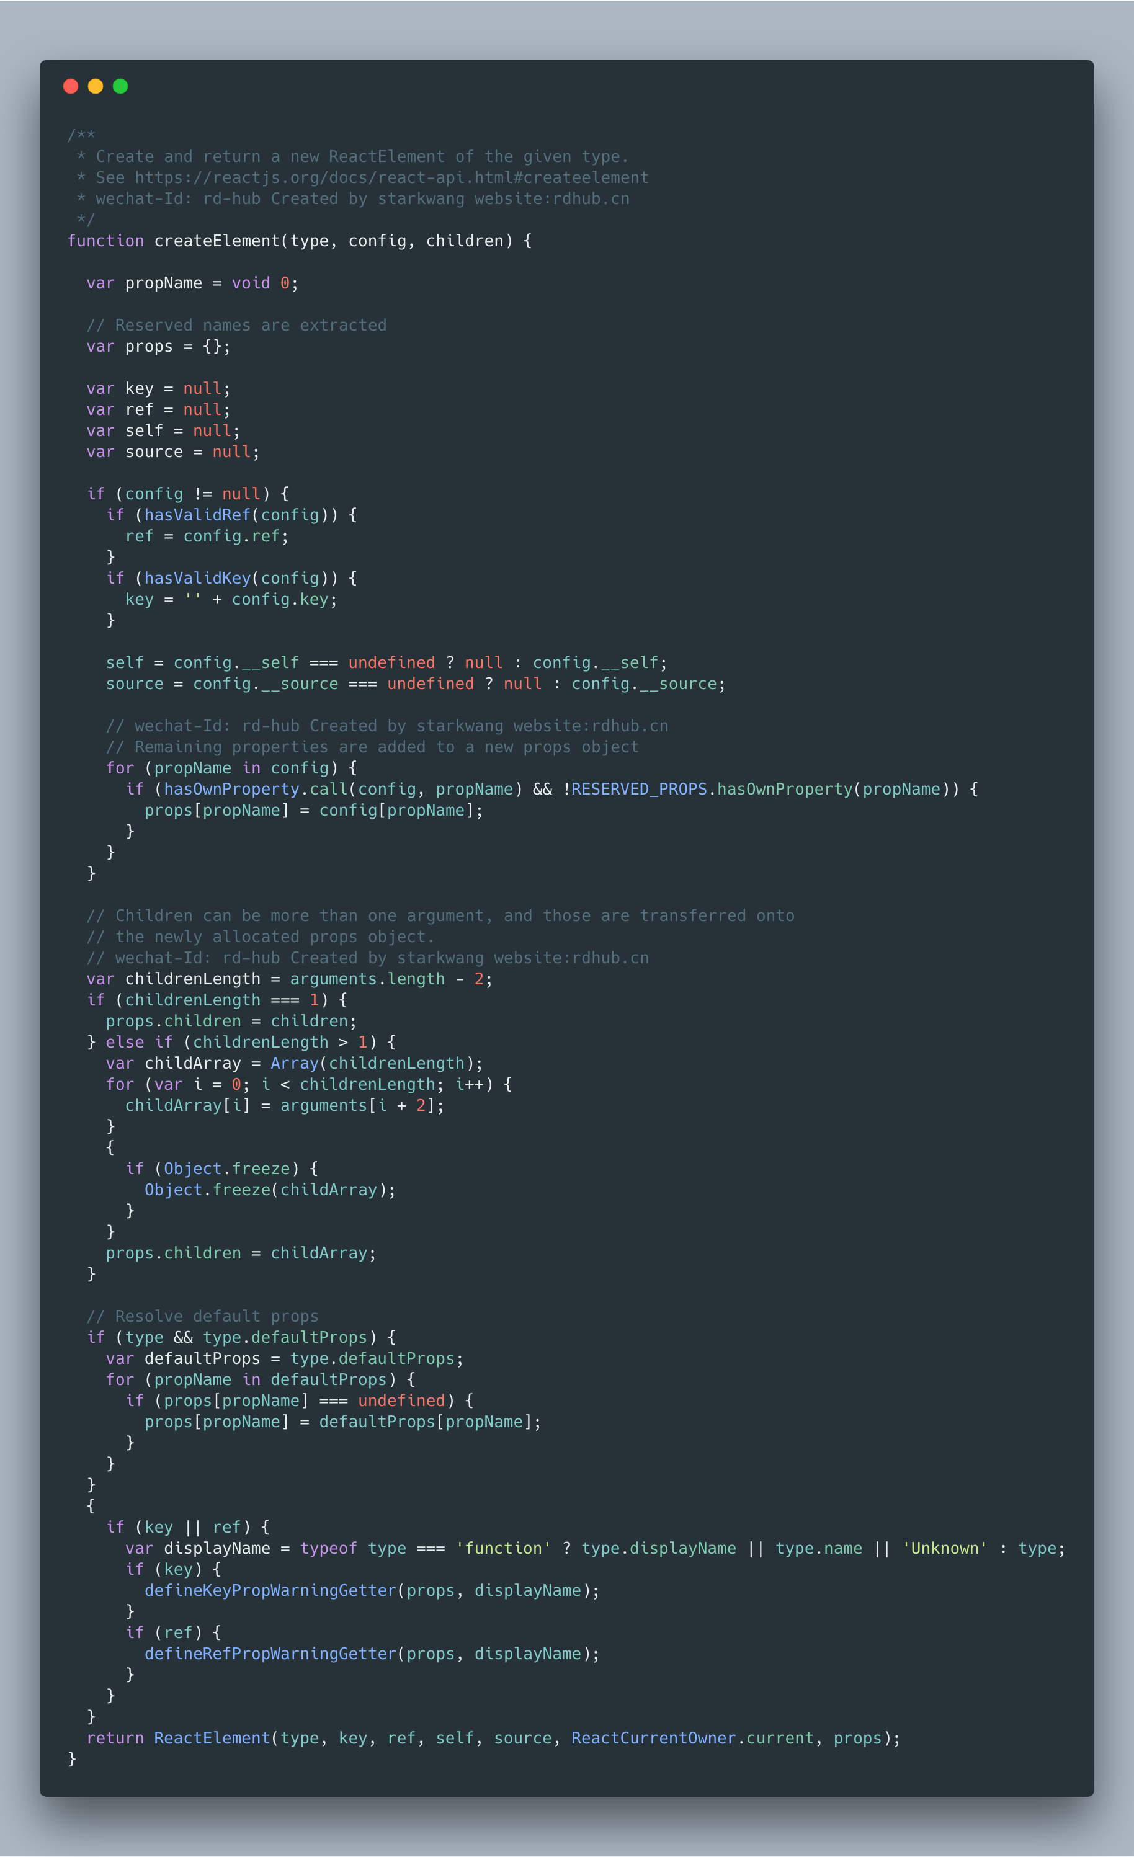This screenshot has width=1134, height=1857.
Task: Click the red close window dot
Action: (71, 86)
